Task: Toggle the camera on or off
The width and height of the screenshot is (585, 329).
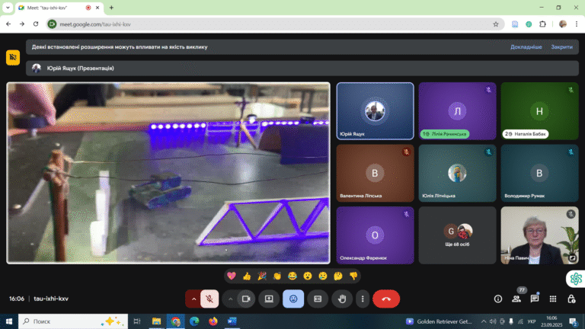Action: click(x=246, y=299)
